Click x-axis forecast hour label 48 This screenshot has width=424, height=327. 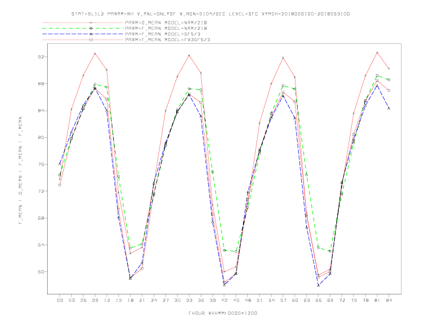[248, 300]
